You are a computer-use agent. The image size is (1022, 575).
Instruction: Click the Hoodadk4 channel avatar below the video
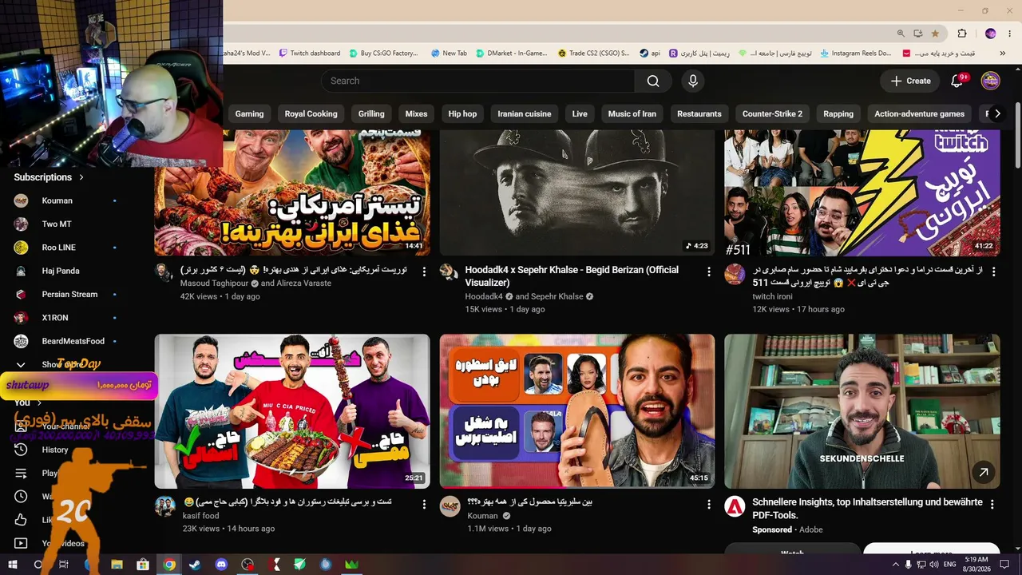(450, 272)
